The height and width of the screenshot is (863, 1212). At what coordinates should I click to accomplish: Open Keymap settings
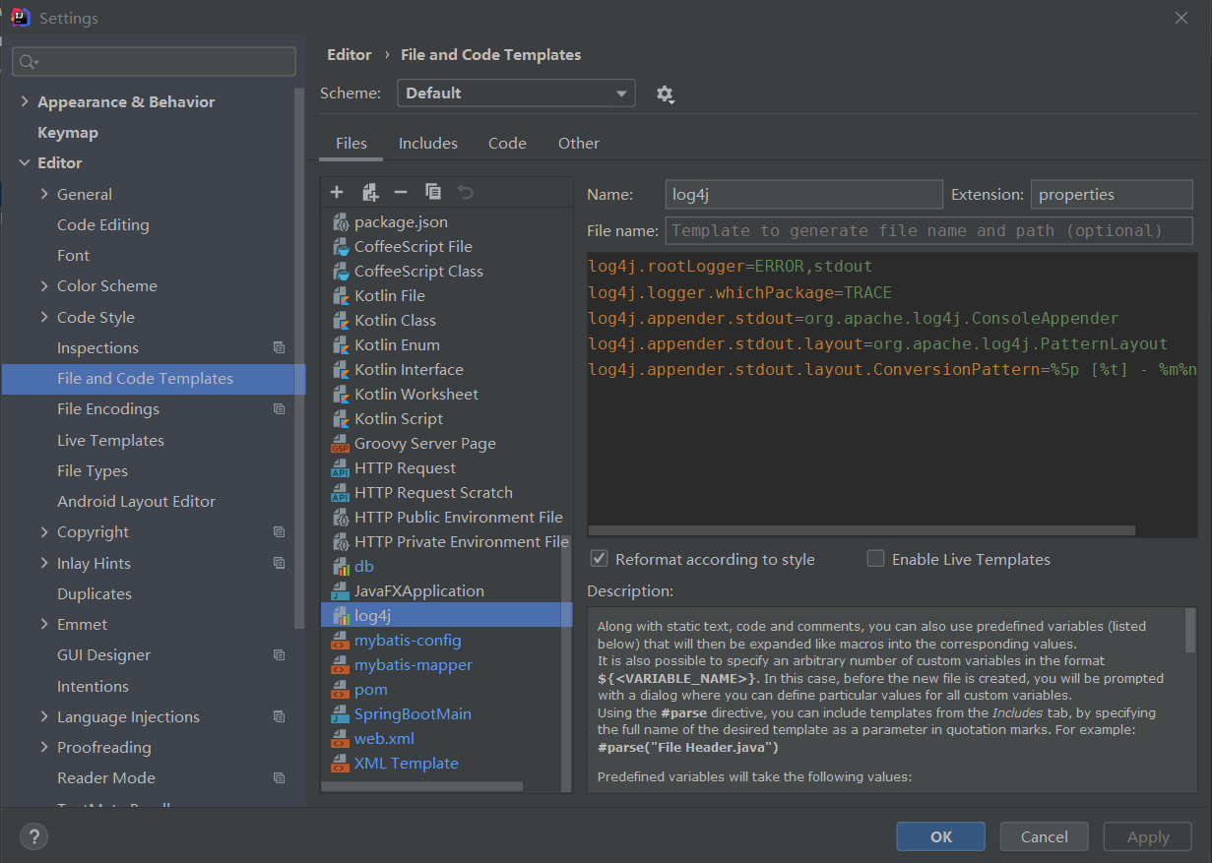coord(68,133)
